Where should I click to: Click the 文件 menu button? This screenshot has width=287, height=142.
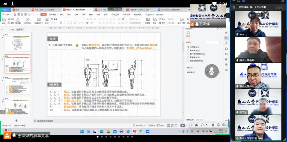[x=5, y=15]
